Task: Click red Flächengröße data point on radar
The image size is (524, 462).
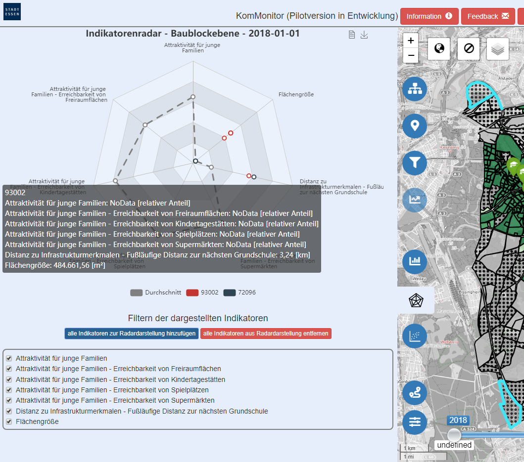Action: [231, 133]
